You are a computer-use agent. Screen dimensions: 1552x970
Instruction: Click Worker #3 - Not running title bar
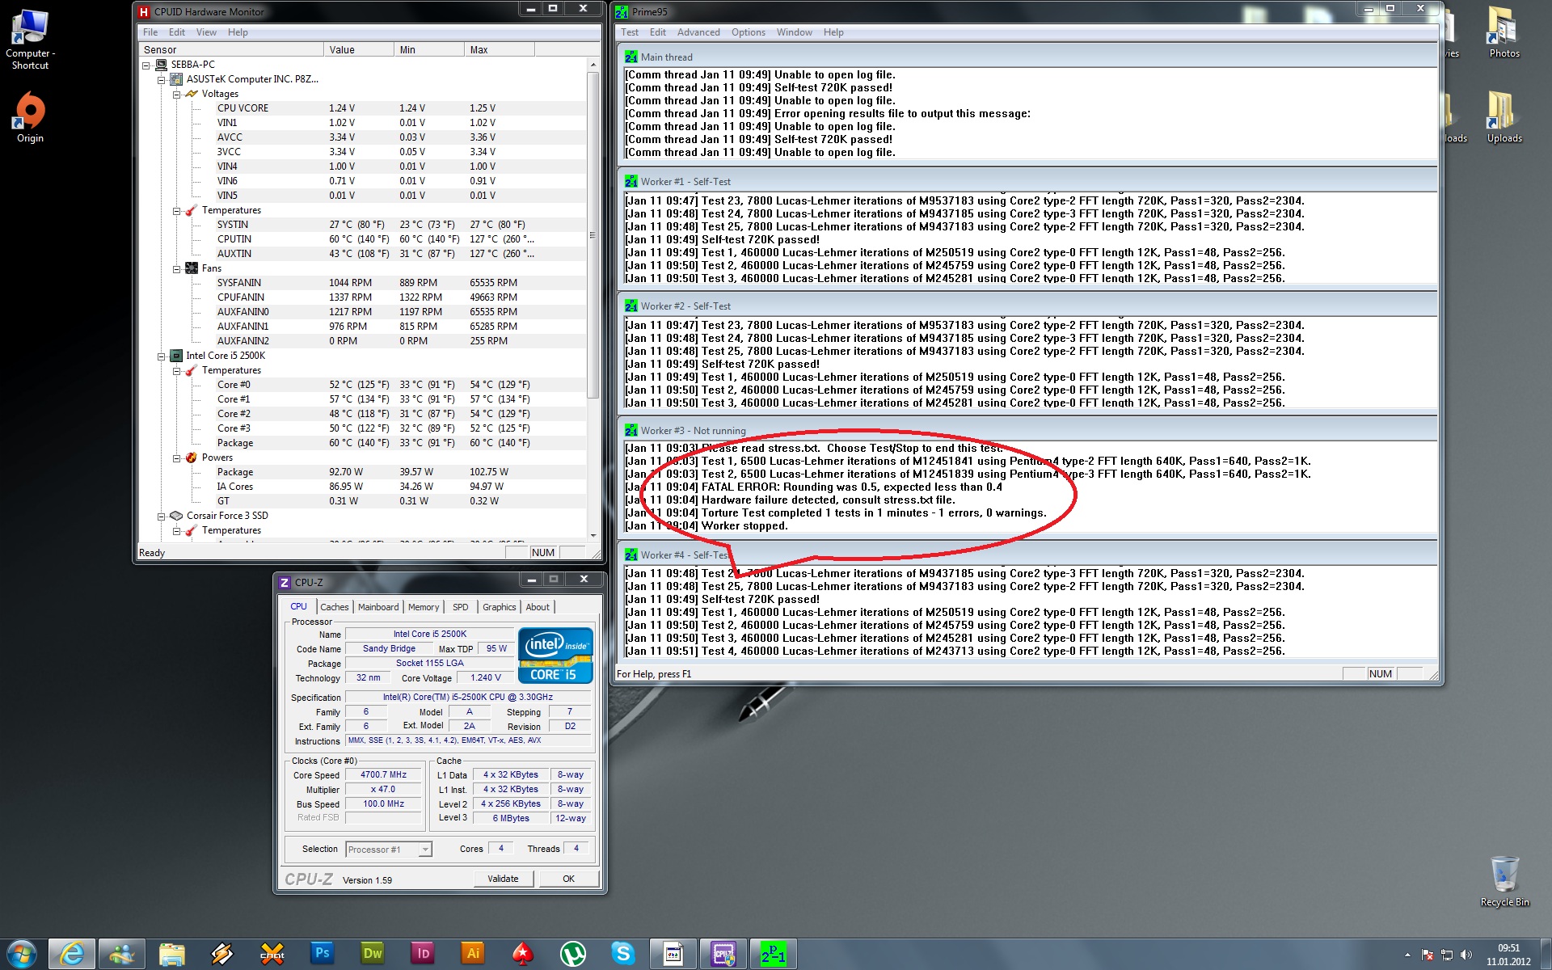1027,431
